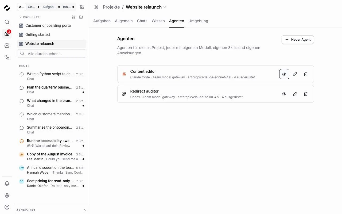
Task: Open the "Summarize the onboardin..." chat
Action: coord(52,130)
